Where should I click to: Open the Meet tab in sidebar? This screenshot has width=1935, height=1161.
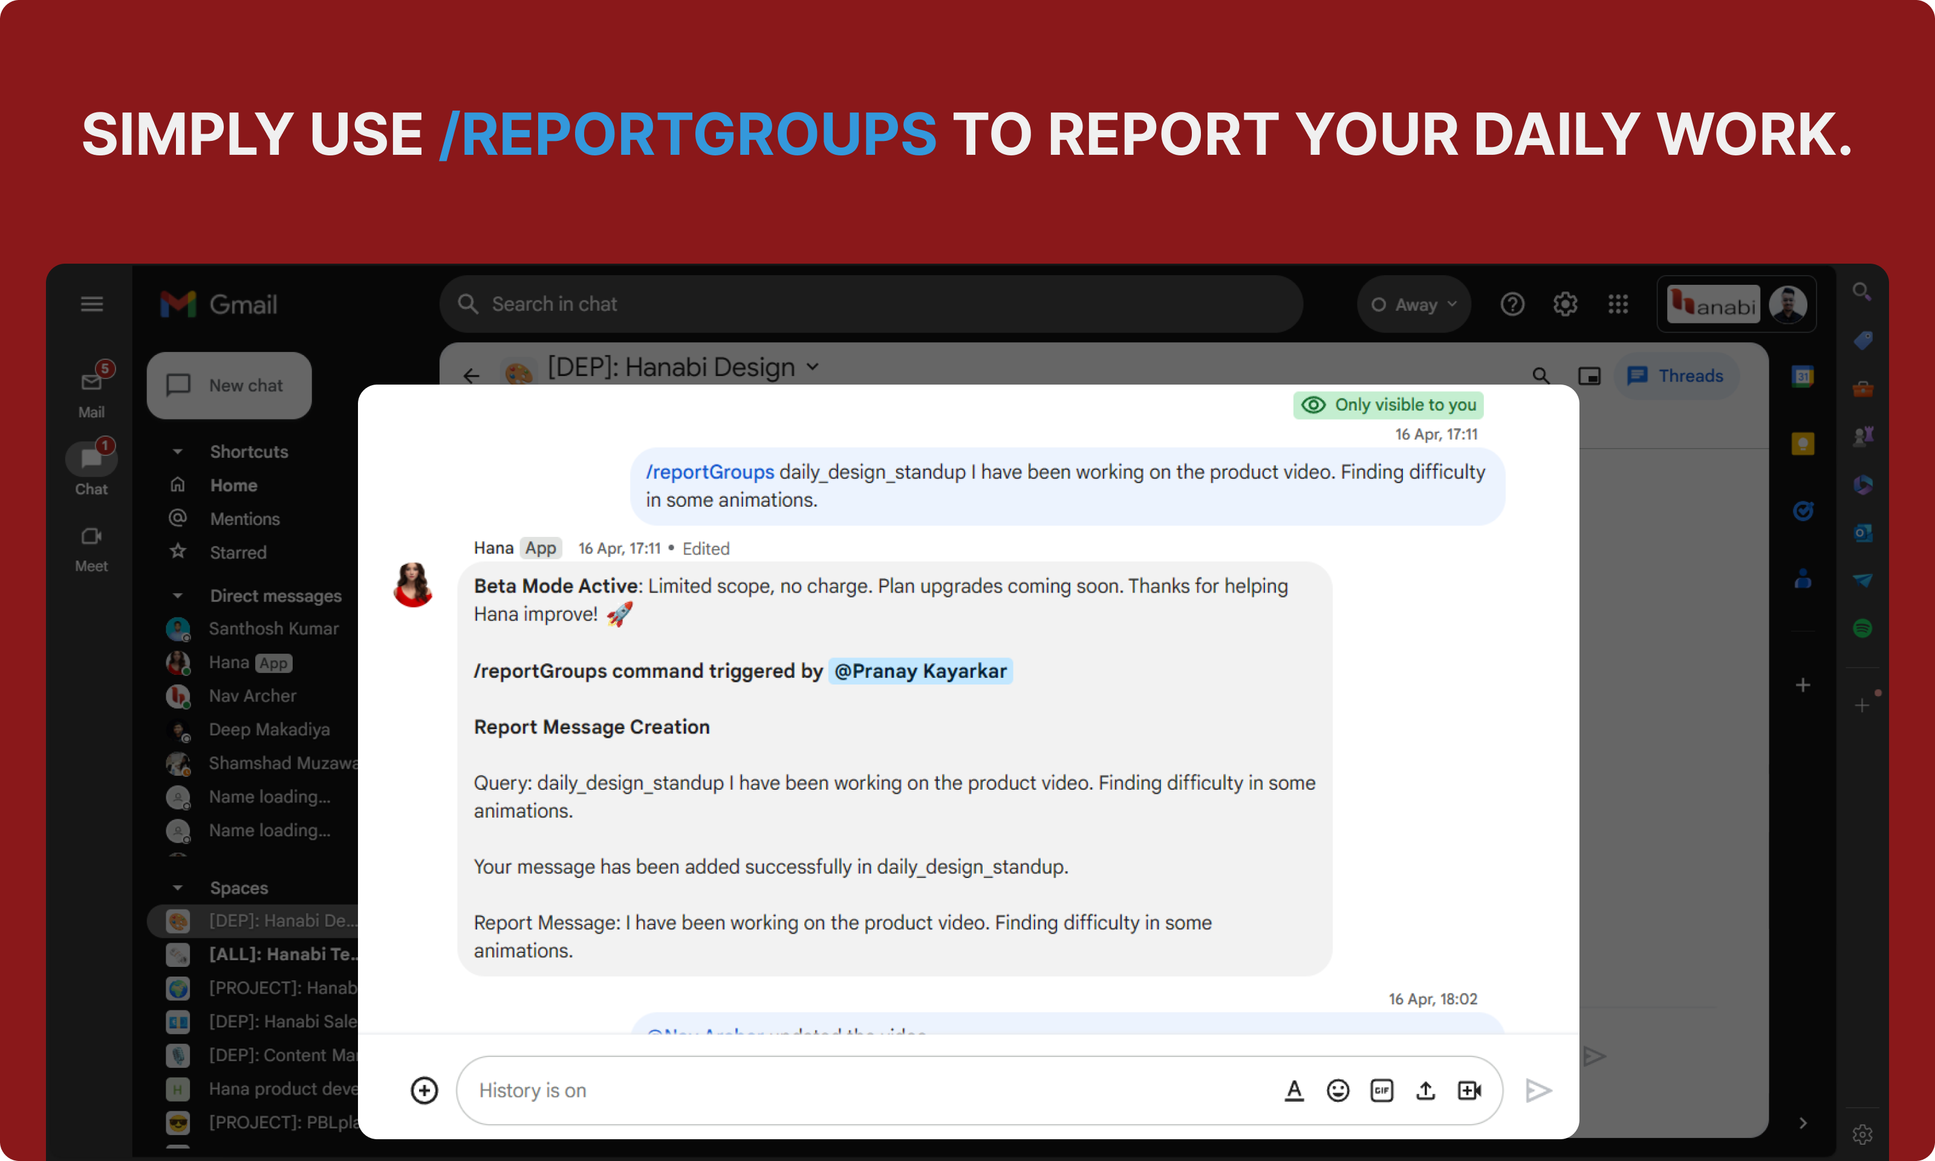(x=91, y=547)
